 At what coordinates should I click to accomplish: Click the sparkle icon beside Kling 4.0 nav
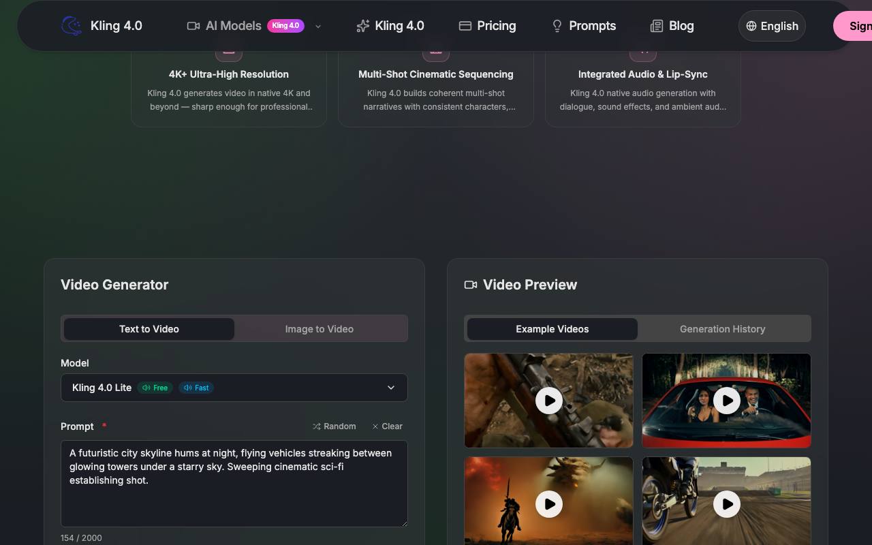pos(362,26)
